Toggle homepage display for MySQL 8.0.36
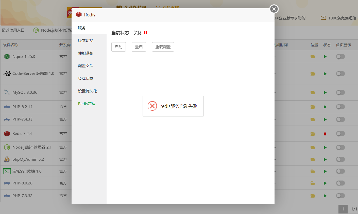The image size is (358, 214). coord(340,92)
